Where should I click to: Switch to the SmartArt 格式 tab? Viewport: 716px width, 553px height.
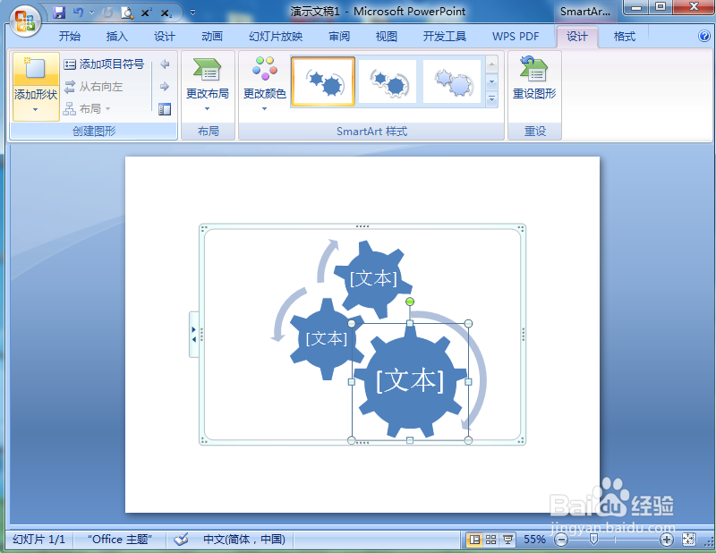tap(625, 37)
